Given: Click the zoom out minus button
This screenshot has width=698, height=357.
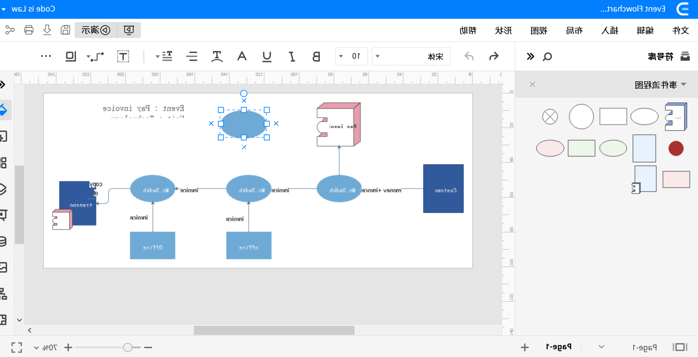Looking at the screenshot, I should 148,347.
